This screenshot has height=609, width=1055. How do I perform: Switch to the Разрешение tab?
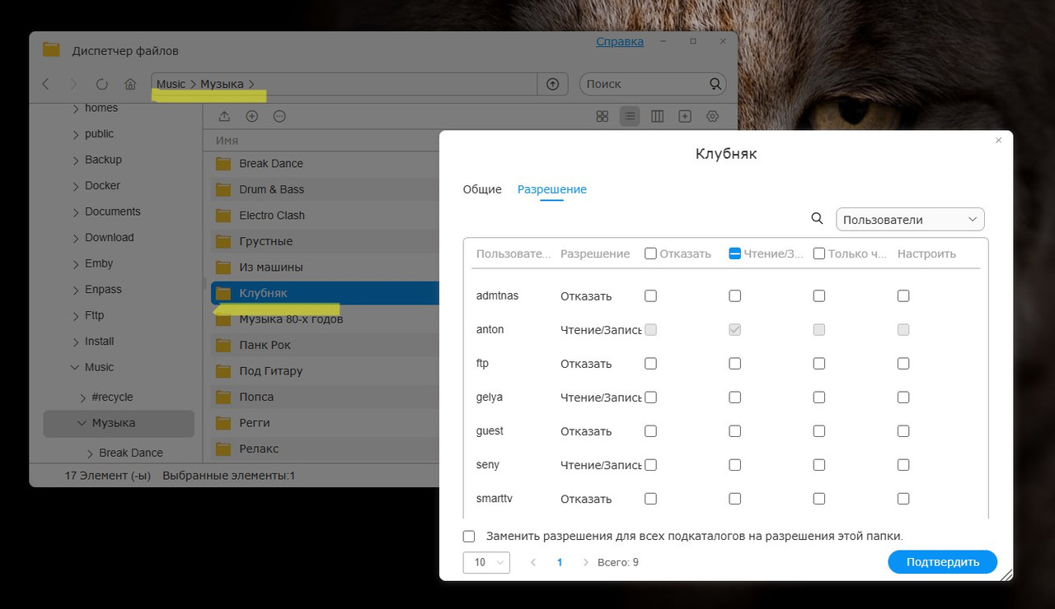(x=552, y=189)
